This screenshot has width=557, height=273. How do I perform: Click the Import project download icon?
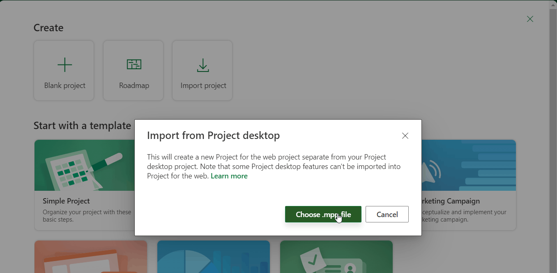click(x=203, y=65)
